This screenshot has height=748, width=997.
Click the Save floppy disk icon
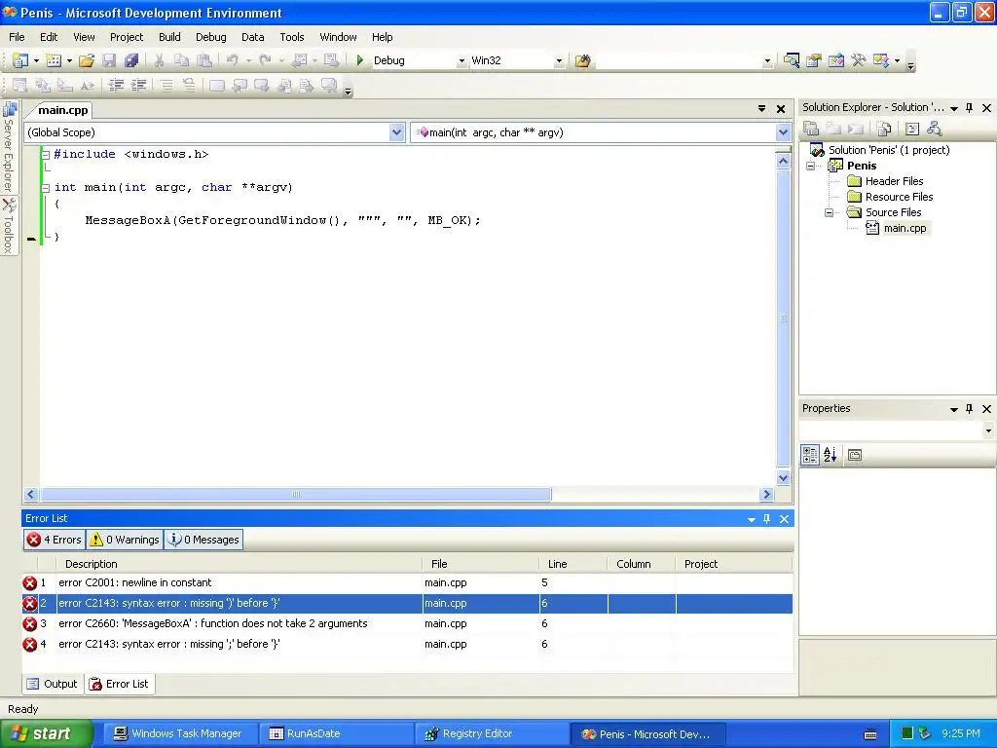109,60
